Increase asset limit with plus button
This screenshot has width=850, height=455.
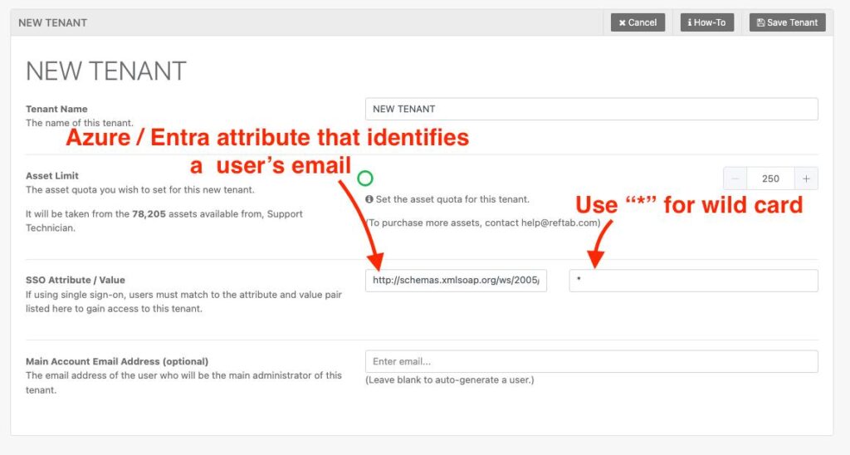pos(806,179)
